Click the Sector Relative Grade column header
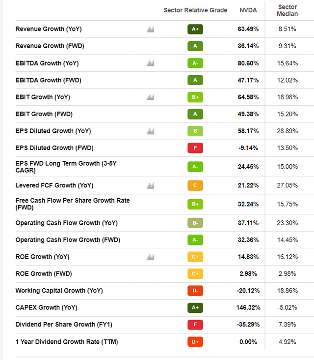 195,10
